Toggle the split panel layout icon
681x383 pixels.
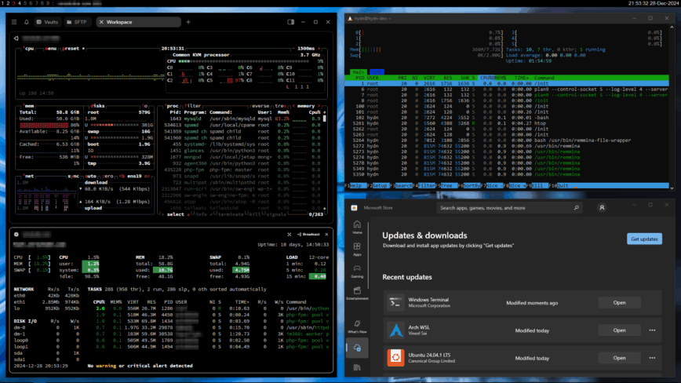point(291,22)
